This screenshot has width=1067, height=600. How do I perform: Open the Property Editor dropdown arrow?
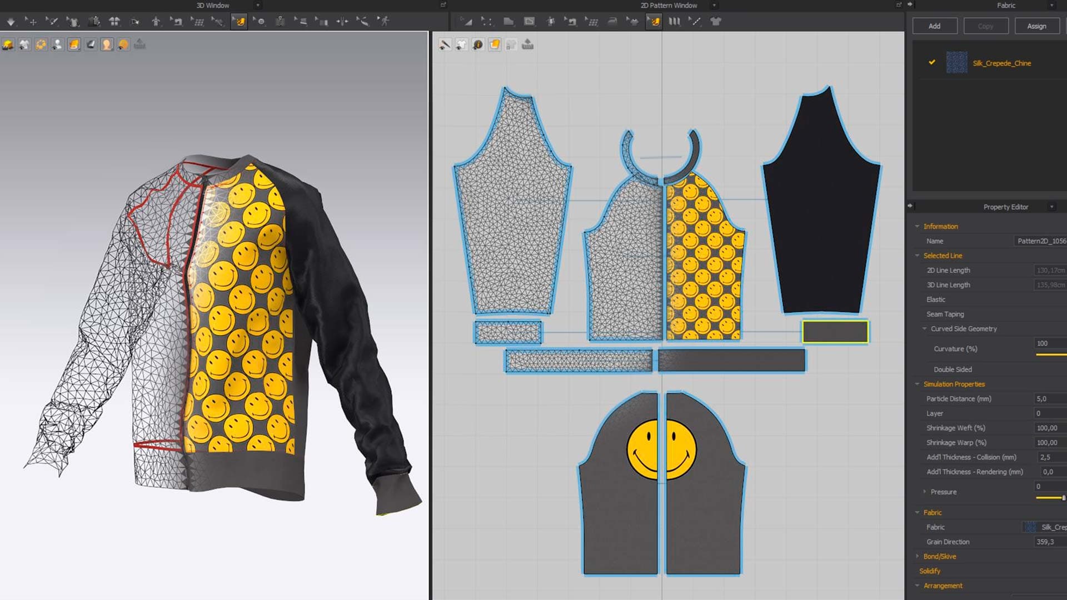pyautogui.click(x=1051, y=207)
